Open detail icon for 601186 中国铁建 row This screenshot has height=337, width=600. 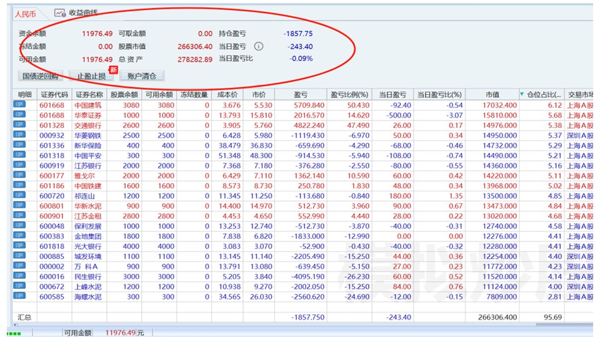tap(19, 185)
